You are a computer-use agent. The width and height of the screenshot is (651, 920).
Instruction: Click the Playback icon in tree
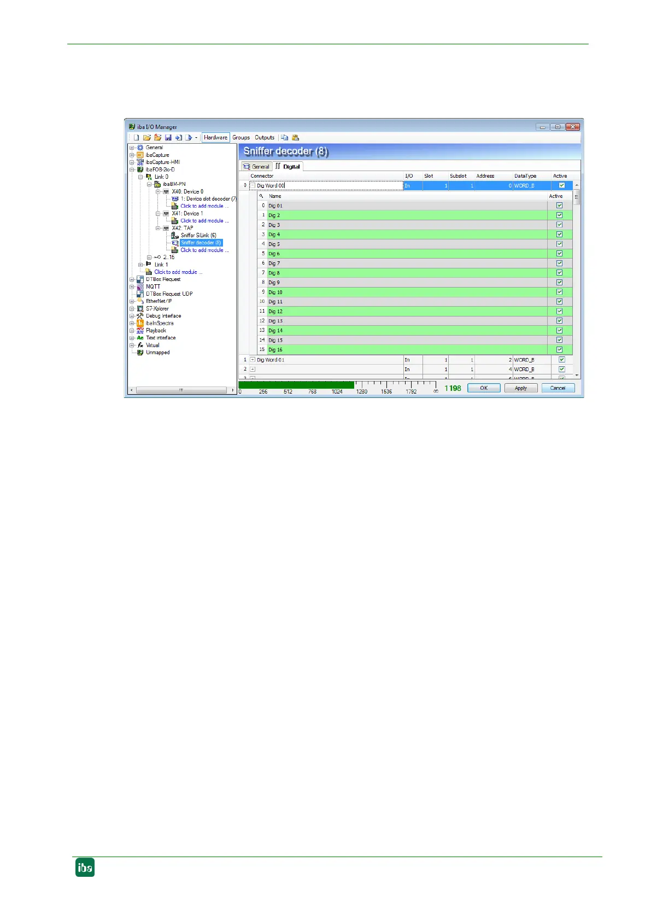140,331
